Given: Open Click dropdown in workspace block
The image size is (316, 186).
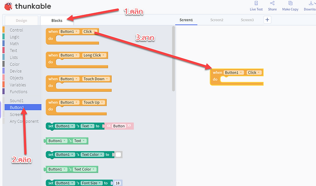Looking at the screenshot, I should point(254,73).
